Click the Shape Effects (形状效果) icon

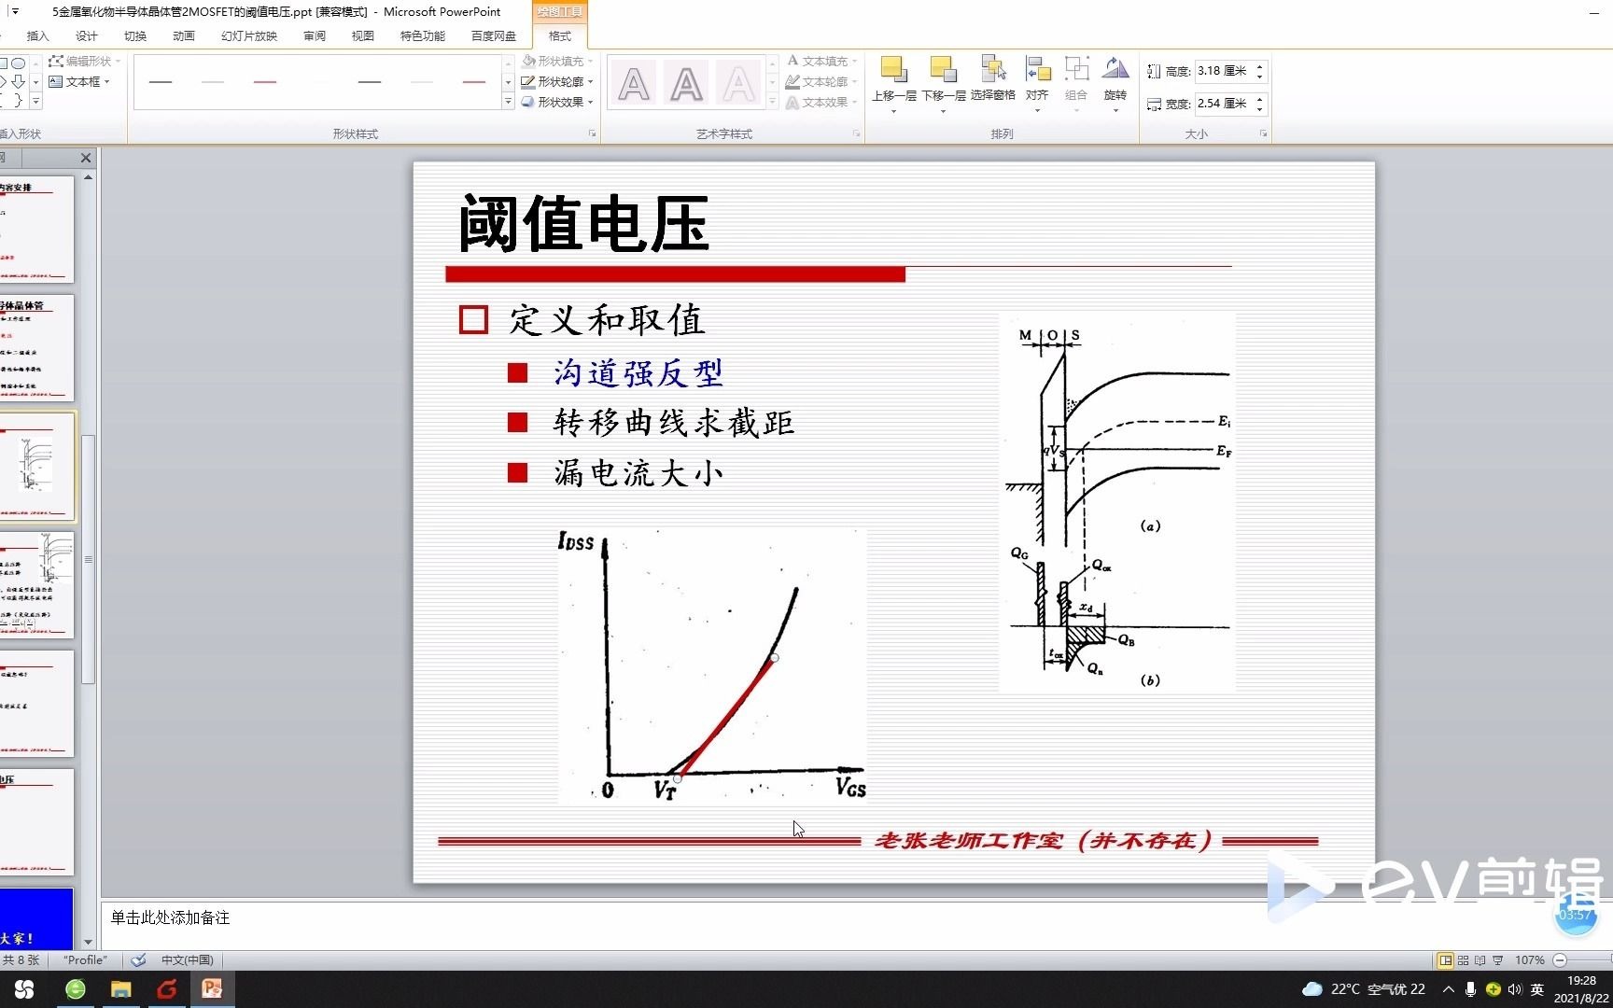point(527,102)
